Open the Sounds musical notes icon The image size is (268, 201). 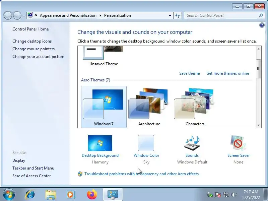tap(192, 143)
